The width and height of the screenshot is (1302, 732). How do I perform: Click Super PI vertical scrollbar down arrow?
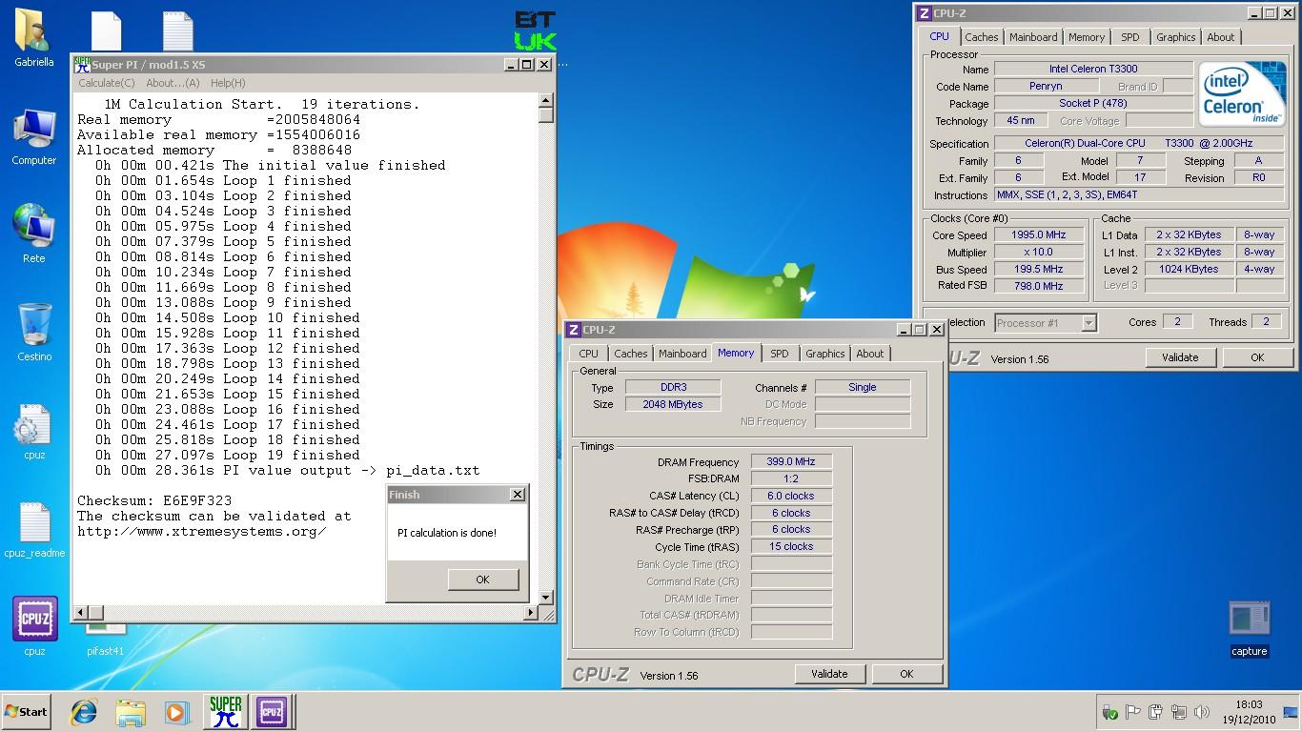pos(545,598)
